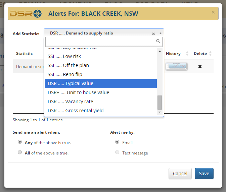The width and height of the screenshot is (226, 192).
Task: Open the history chart thumbnail
Action: click(176, 66)
